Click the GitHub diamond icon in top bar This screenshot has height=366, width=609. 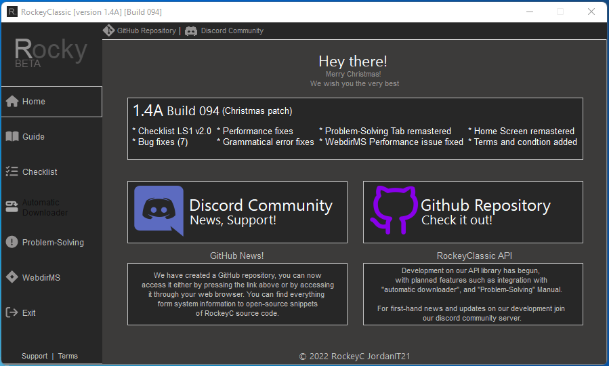(x=108, y=30)
